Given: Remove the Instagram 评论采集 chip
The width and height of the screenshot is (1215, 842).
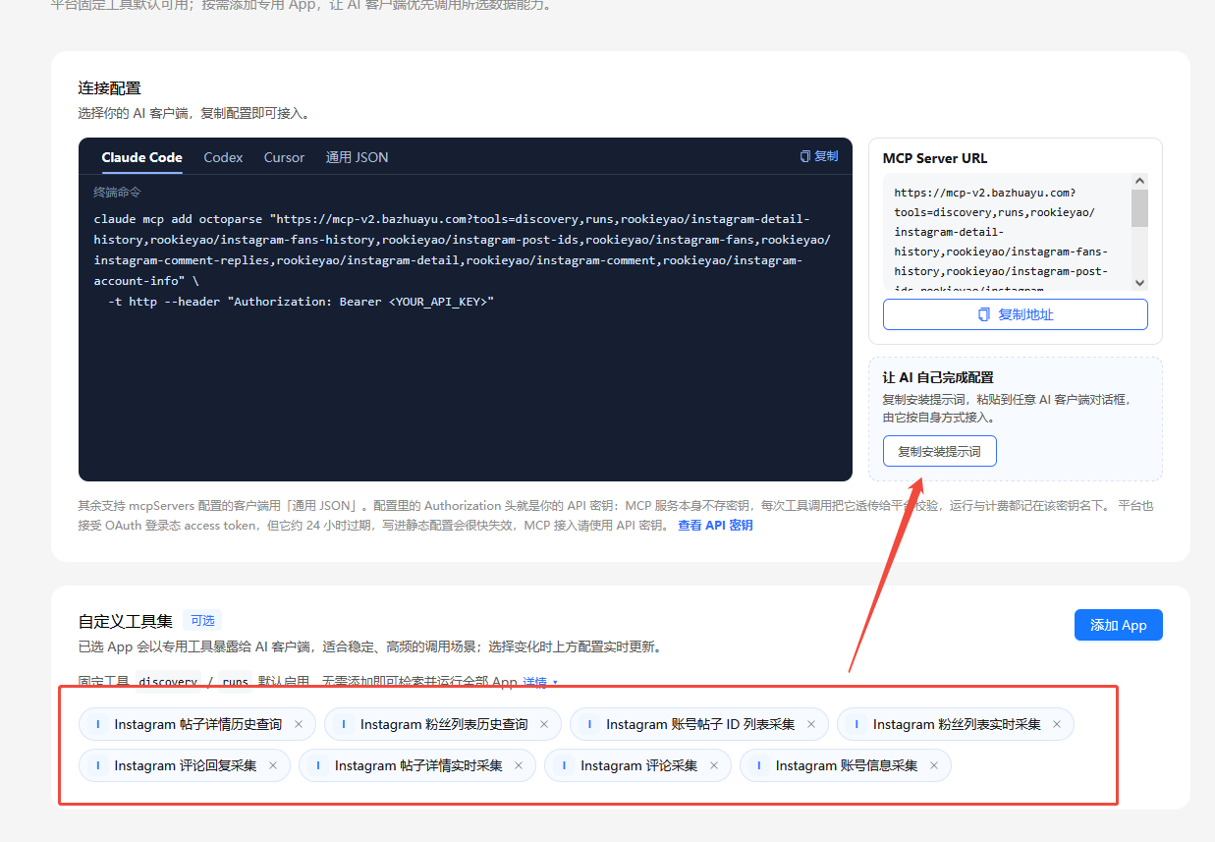Looking at the screenshot, I should click(714, 765).
